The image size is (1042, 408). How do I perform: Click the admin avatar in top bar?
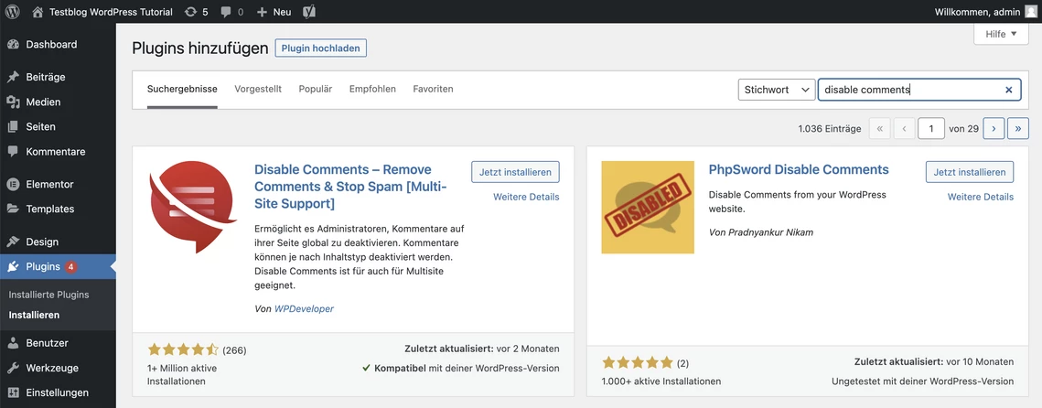[1031, 12]
